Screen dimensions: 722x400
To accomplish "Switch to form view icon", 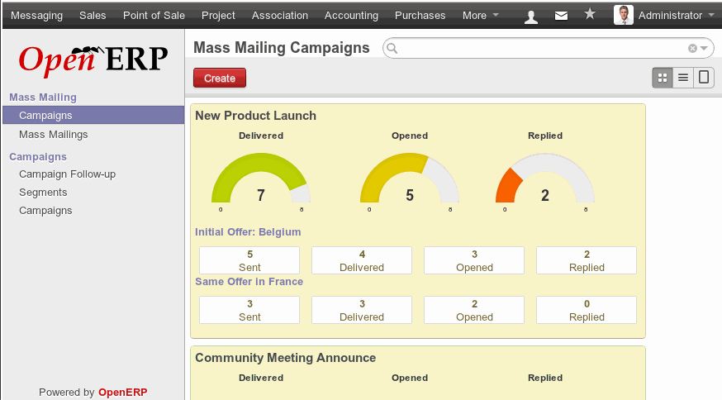I will [x=704, y=78].
